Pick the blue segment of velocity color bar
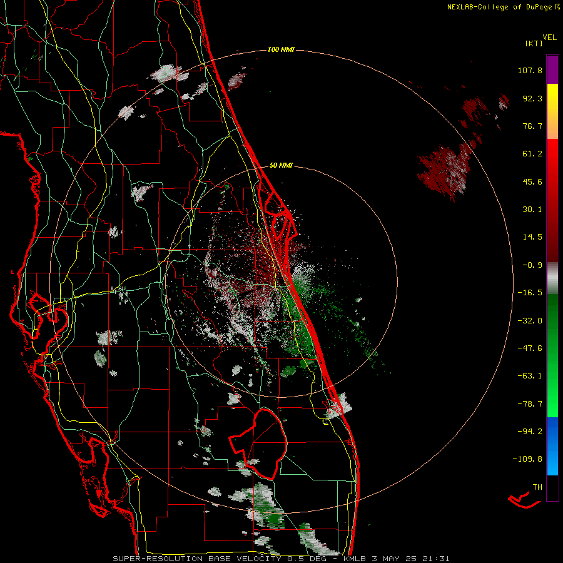Screen dimensions: 563x563 pos(552,446)
